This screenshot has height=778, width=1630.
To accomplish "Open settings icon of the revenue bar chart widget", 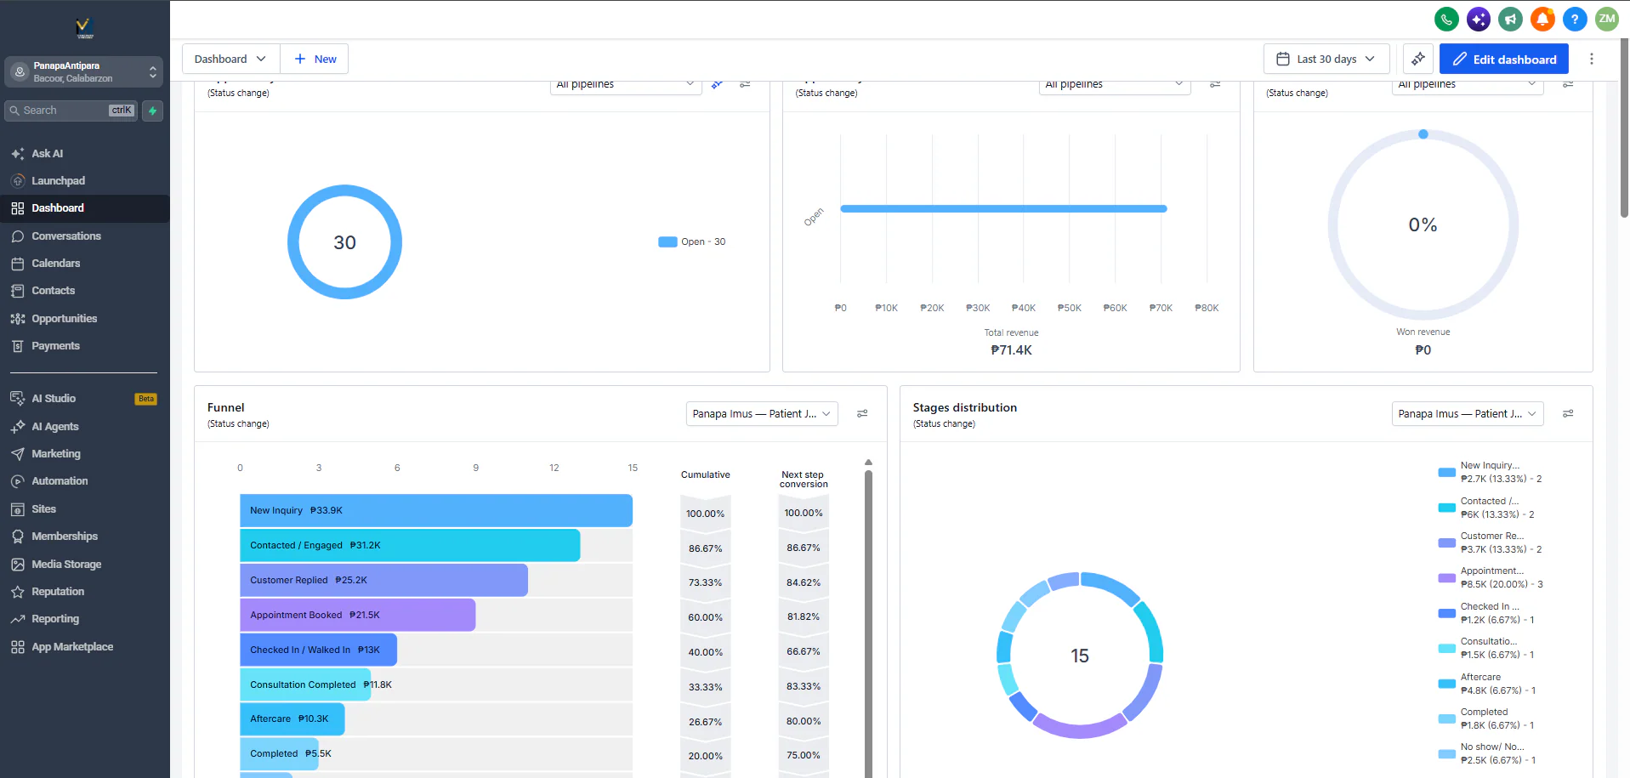I will coord(1215,84).
